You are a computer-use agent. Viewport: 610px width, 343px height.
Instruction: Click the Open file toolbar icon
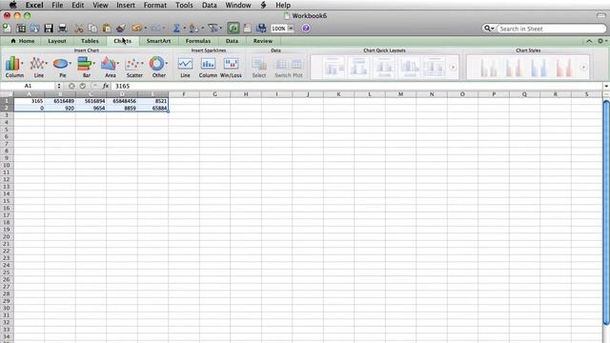point(34,28)
